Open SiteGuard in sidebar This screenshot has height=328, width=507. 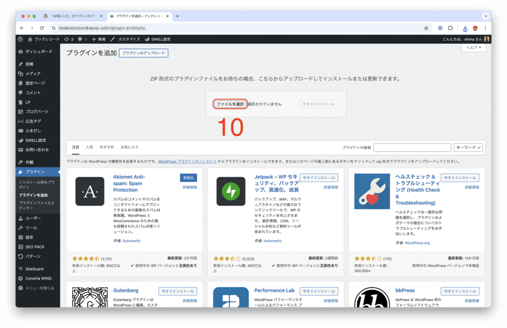coord(38,269)
